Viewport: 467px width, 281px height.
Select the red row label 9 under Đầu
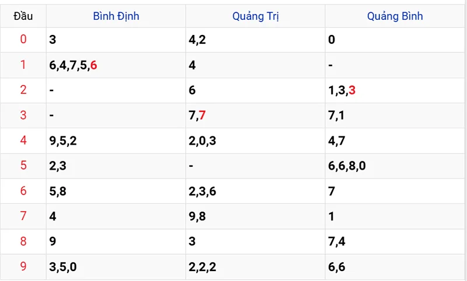point(23,266)
